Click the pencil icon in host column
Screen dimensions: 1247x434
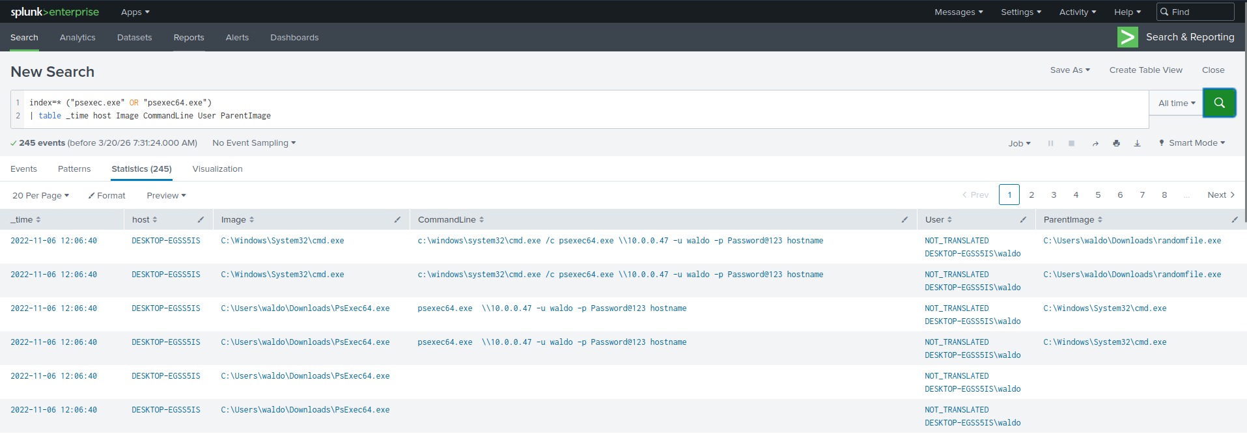(201, 220)
